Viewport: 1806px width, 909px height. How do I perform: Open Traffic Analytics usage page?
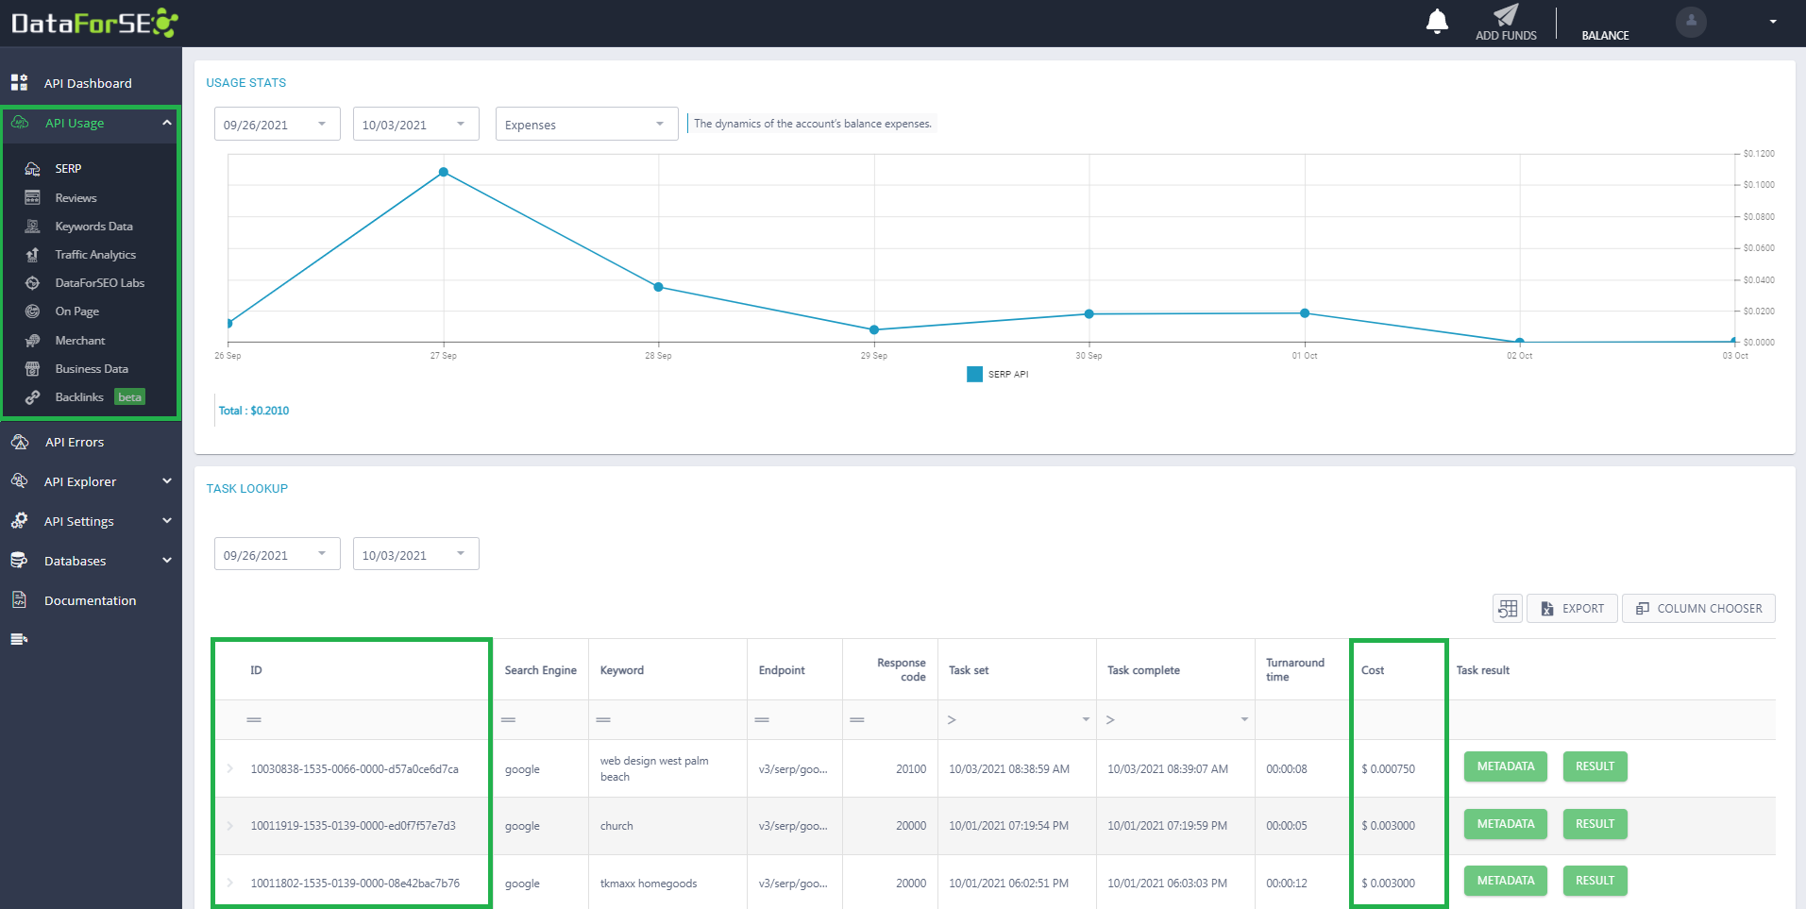tap(95, 254)
